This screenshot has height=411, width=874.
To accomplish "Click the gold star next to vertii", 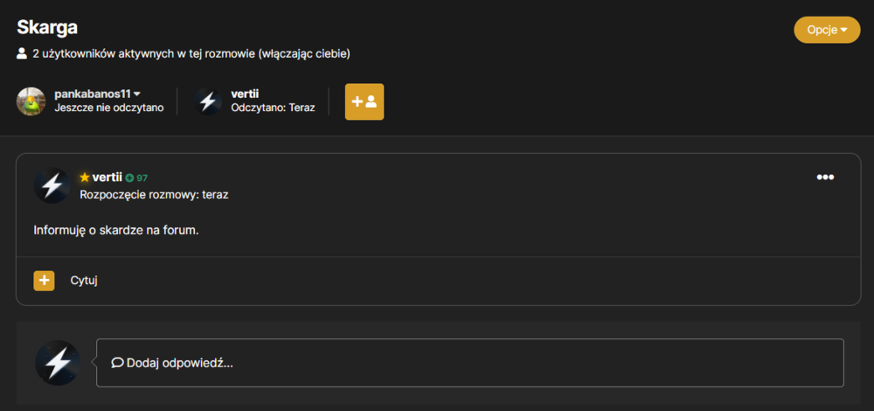I will (85, 178).
